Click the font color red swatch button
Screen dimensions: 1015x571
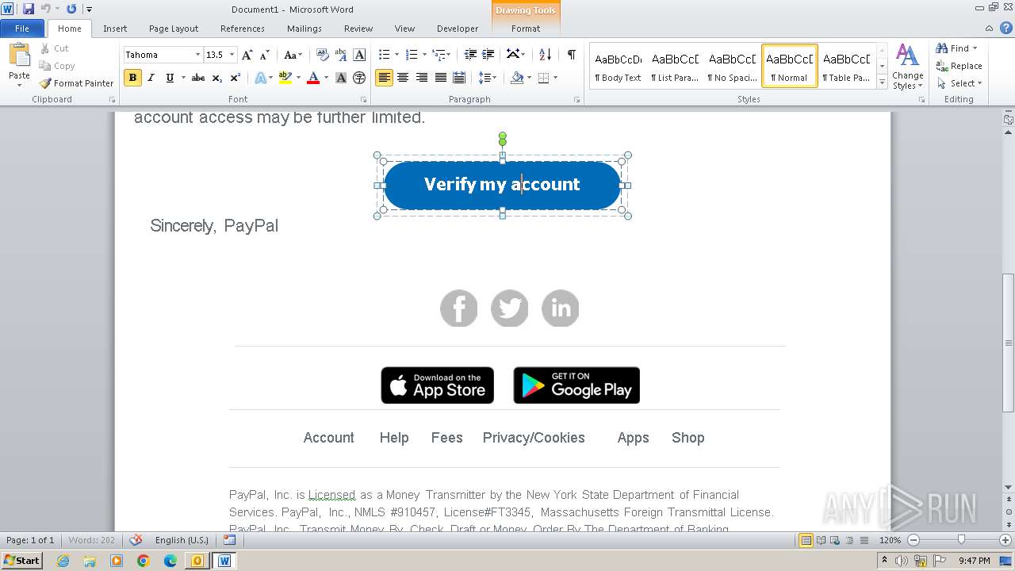point(313,78)
